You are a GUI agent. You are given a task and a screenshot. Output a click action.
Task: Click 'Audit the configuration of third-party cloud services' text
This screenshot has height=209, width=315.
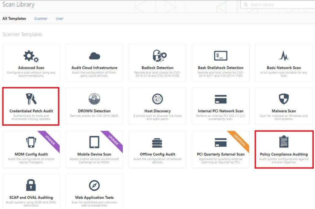(94, 74)
